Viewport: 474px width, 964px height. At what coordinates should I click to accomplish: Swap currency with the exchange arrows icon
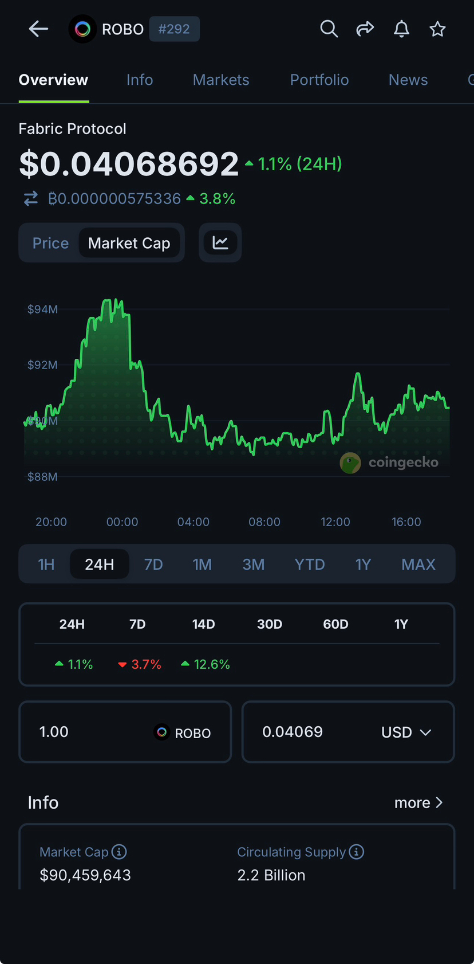click(31, 198)
